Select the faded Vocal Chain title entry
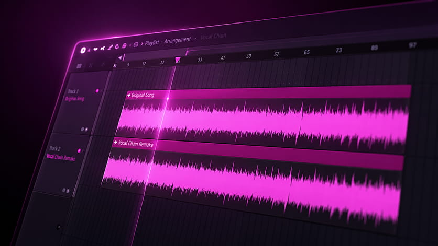 (213, 37)
